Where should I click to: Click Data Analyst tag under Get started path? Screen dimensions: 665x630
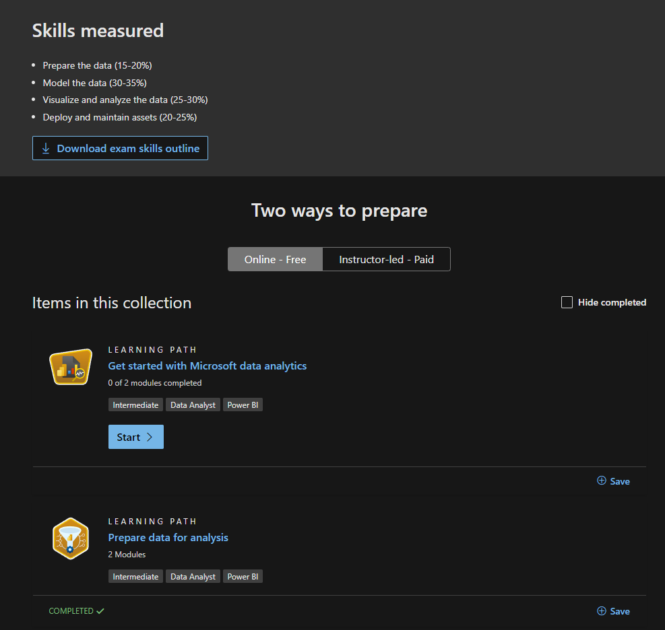(193, 405)
